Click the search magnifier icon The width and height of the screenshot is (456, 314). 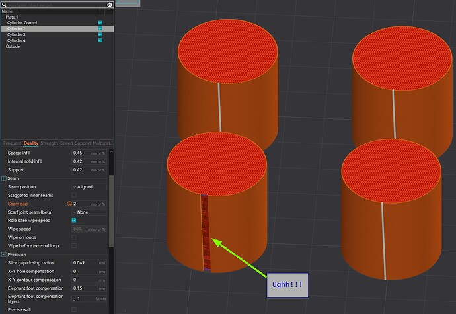[x=4, y=5]
